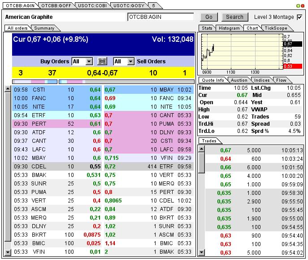Click the Trades list scrollbar thumb
This screenshot has width=308, height=260.
201,162
